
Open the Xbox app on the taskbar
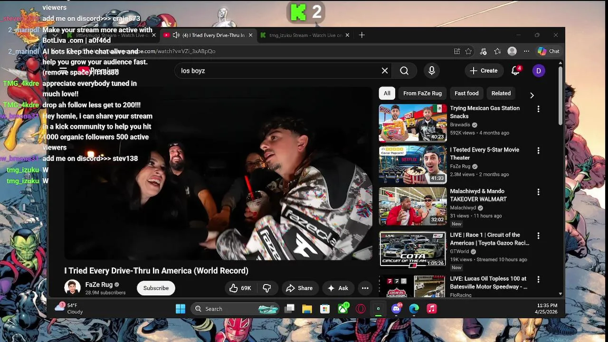[x=343, y=309]
